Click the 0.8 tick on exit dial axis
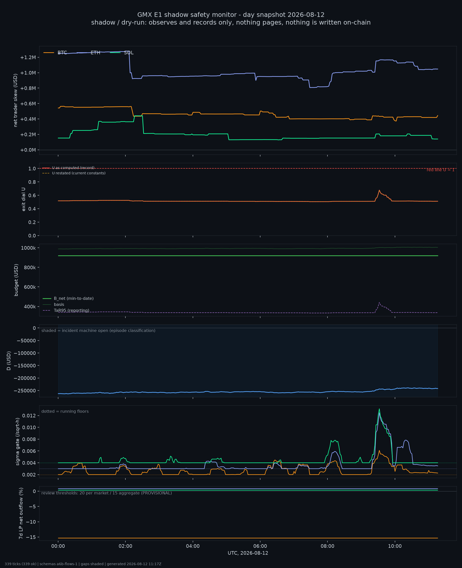This screenshot has height=568, width=462. tap(32, 182)
